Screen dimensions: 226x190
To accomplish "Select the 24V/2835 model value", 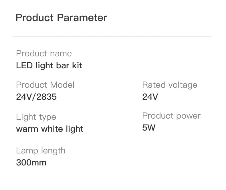I will click(36, 97).
